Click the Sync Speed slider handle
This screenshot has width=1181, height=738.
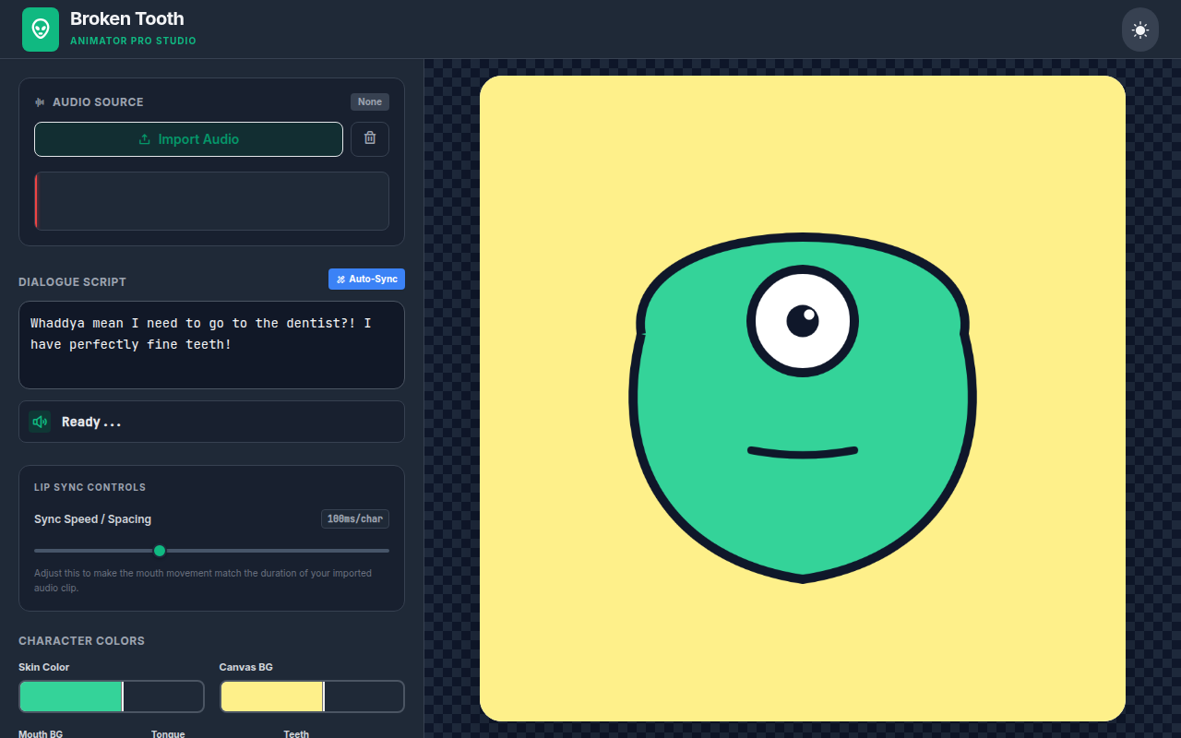click(160, 551)
